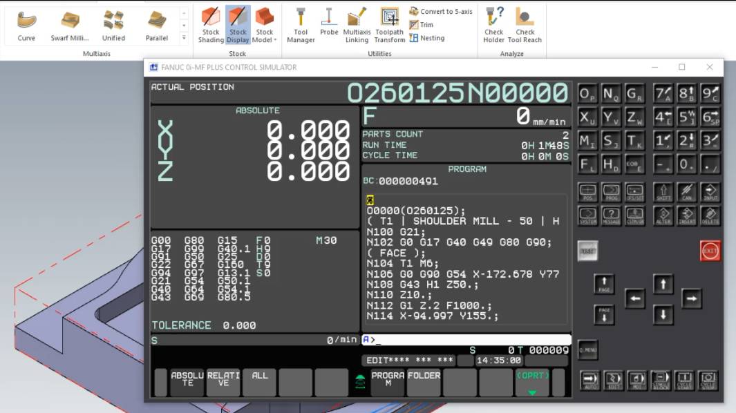Open Tool Manager
This screenshot has width=736, height=413.
[x=301, y=26]
